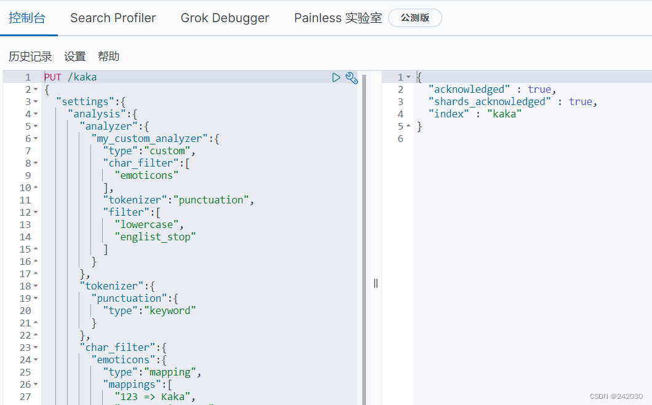Collapse "tokenizer" block on line 18

36,286
